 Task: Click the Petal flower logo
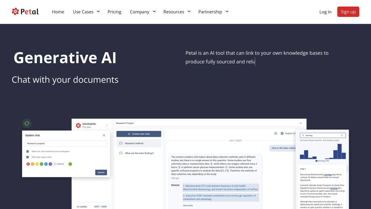coord(15,11)
